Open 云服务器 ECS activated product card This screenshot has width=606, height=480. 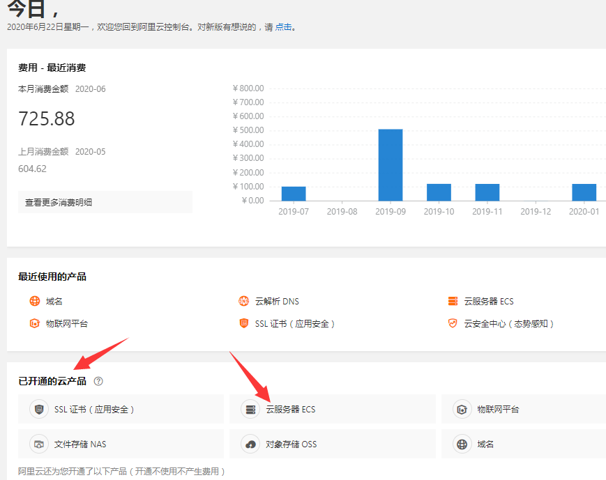click(x=333, y=409)
